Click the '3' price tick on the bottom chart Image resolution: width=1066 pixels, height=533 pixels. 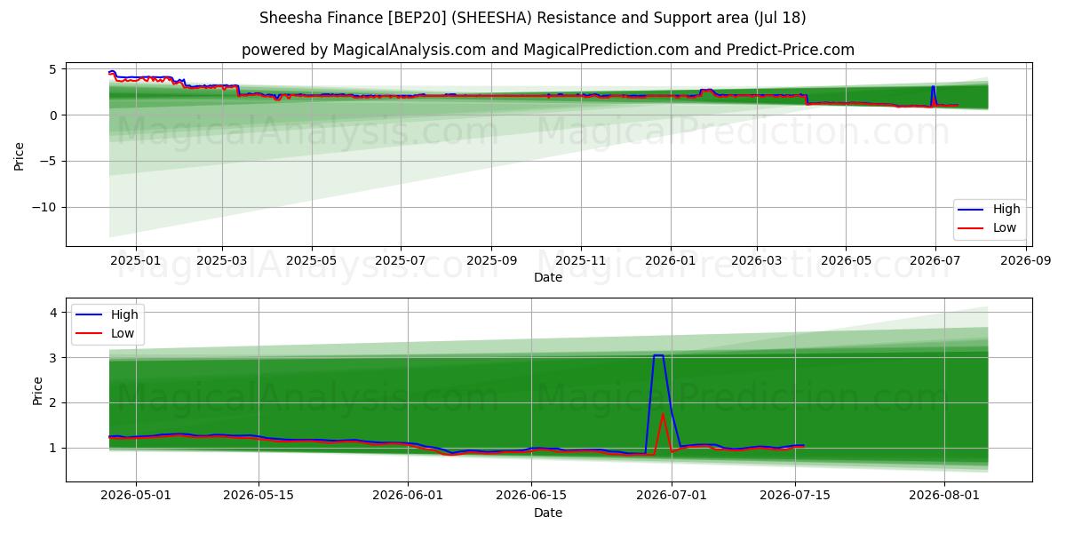coord(54,358)
